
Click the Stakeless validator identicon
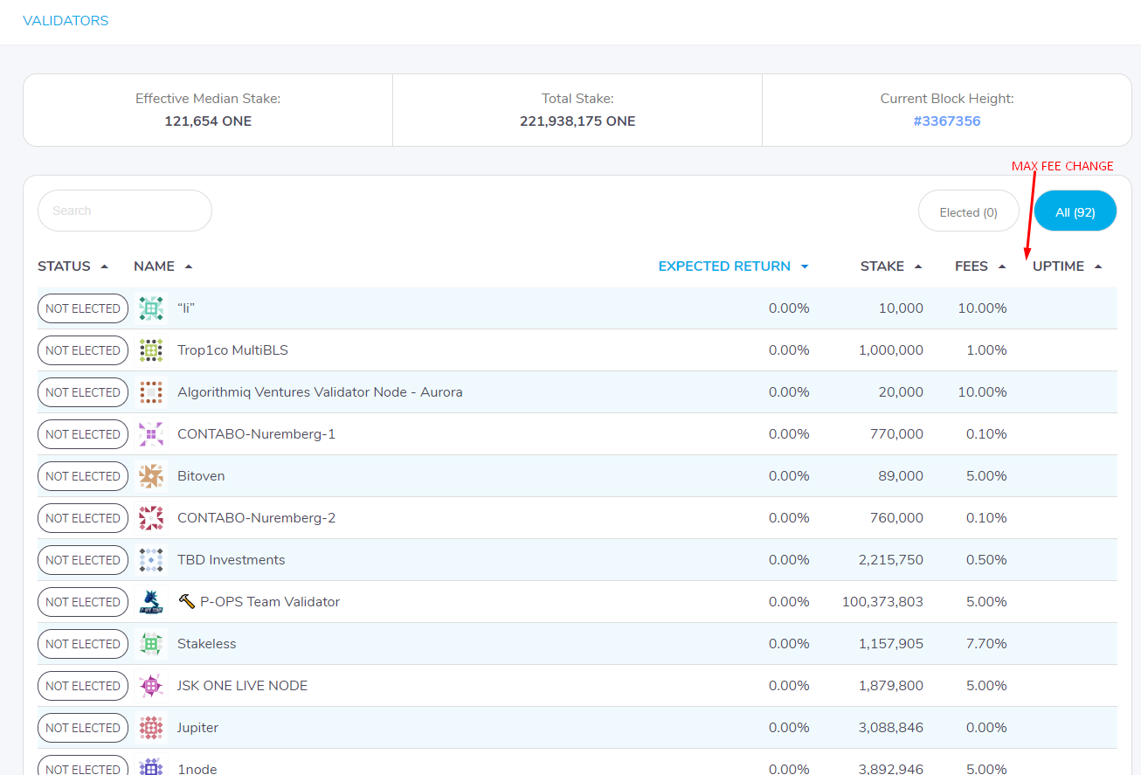[151, 644]
